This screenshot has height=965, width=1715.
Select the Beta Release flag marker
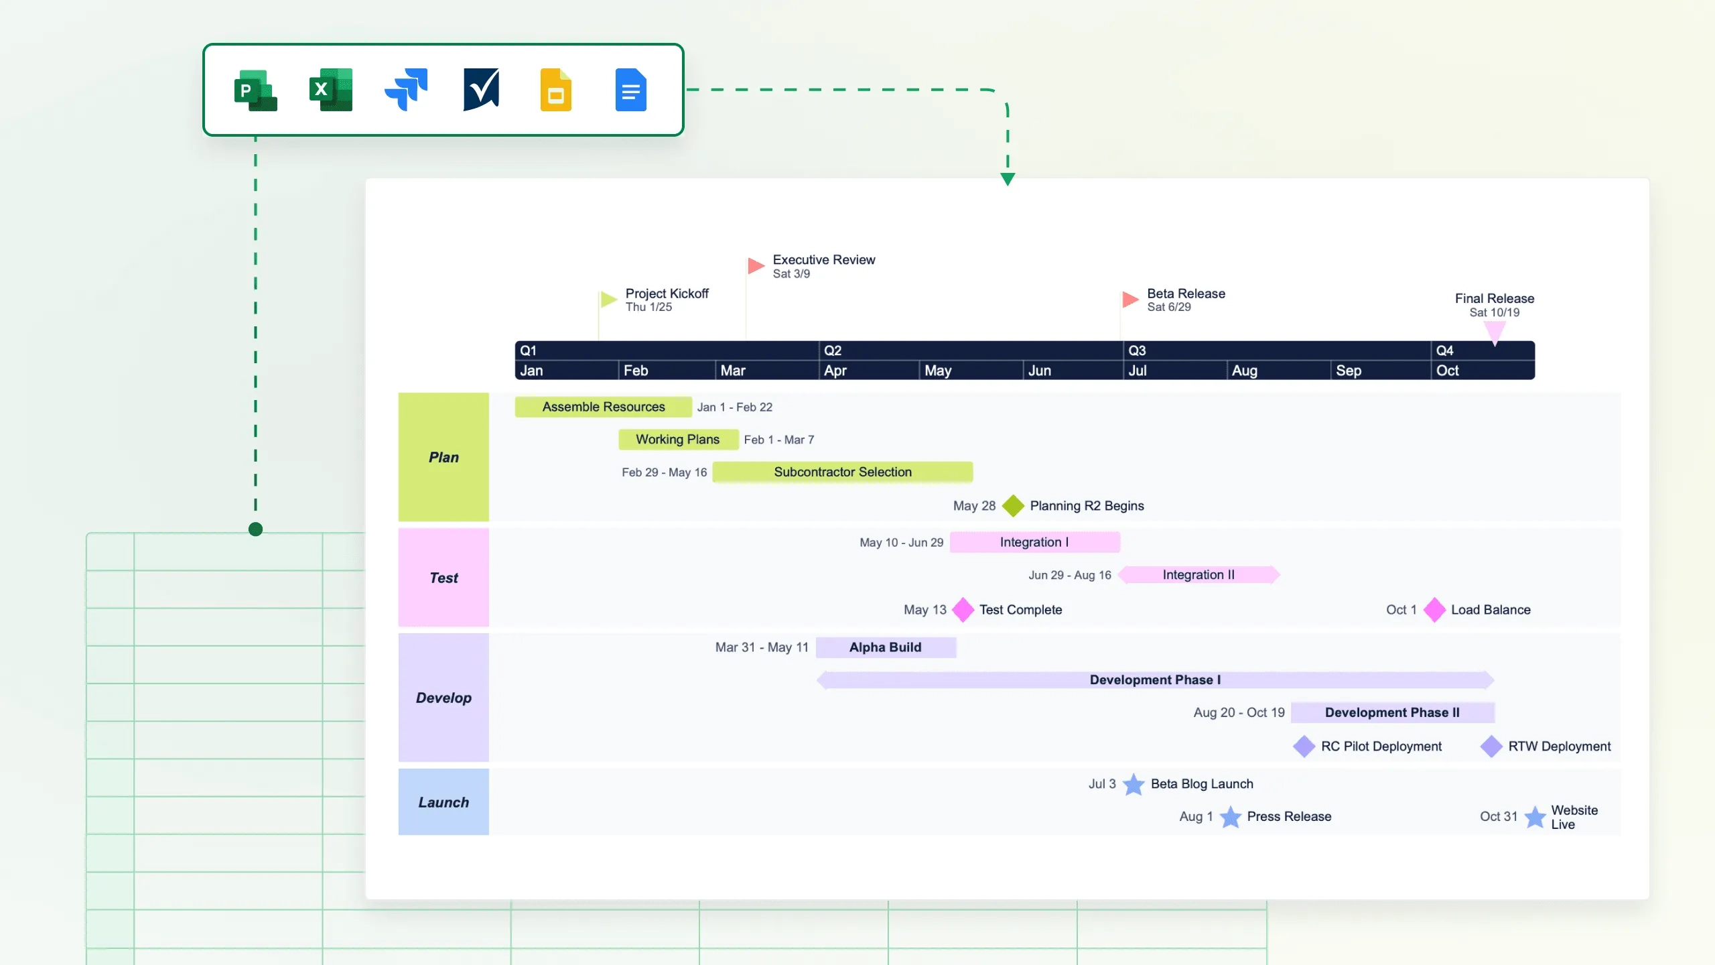pyautogui.click(x=1130, y=300)
